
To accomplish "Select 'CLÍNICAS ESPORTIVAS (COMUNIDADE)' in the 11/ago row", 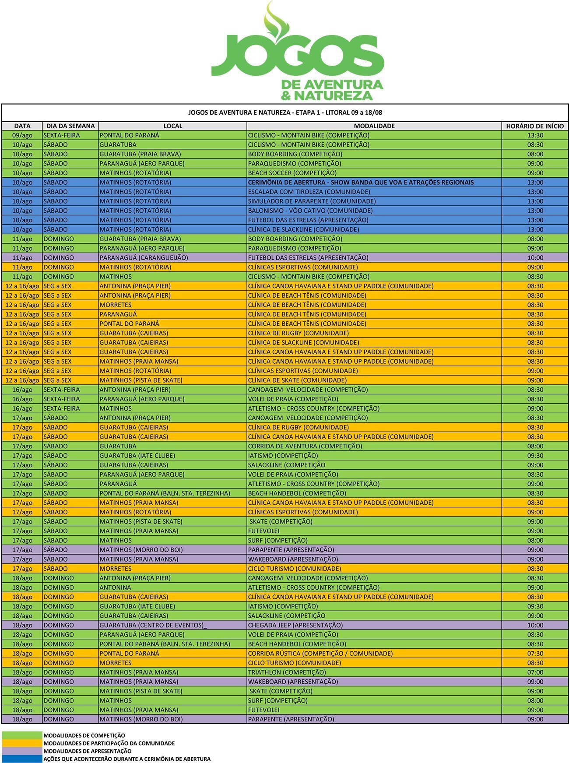I will click(x=374, y=267).
